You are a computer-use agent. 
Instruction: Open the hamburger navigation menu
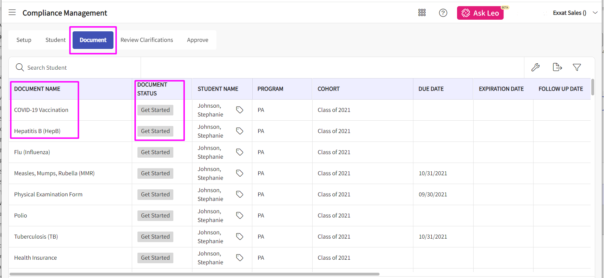point(12,13)
